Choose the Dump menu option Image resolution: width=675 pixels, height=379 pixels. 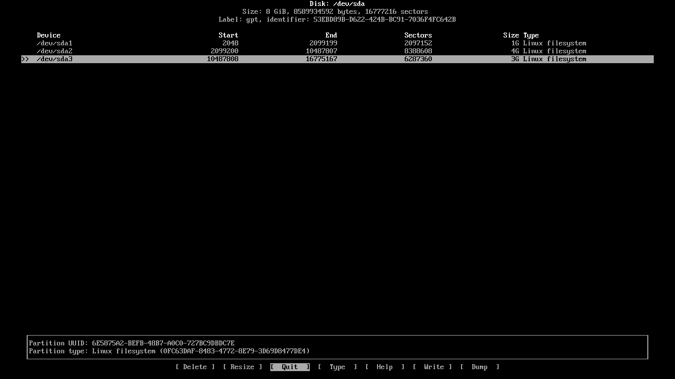click(479, 367)
